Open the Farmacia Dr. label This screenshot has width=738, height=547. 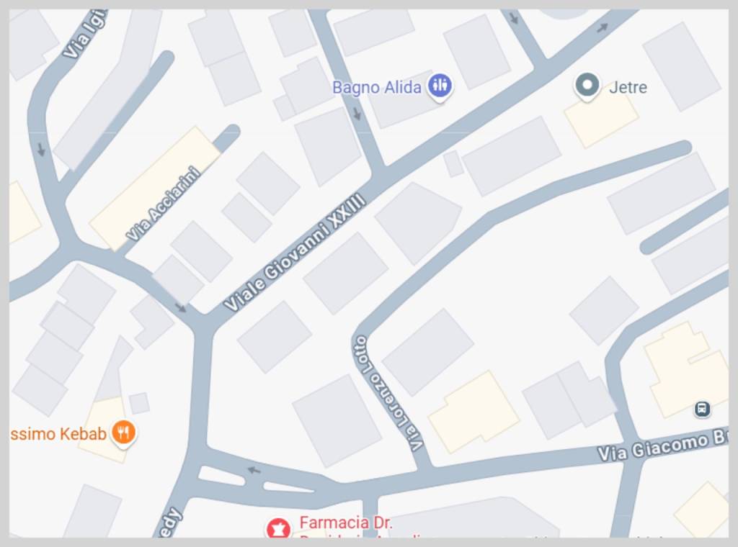tap(345, 523)
